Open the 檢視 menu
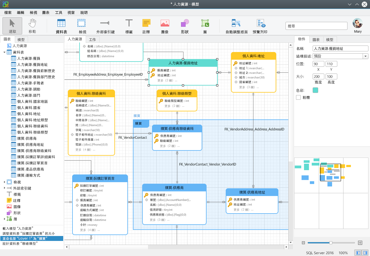The height and width of the screenshot is (256, 370). pos(33,13)
